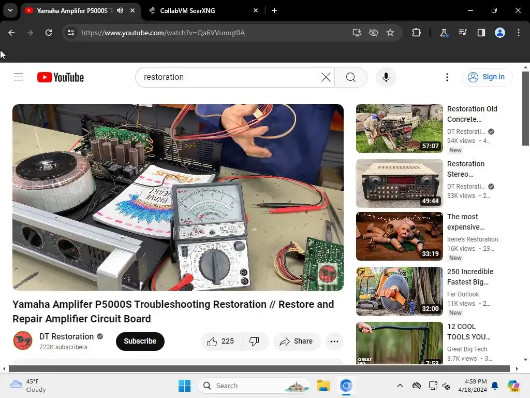Open the Far Outlook channel name
Screen dimensions: 530x398
coord(463,294)
